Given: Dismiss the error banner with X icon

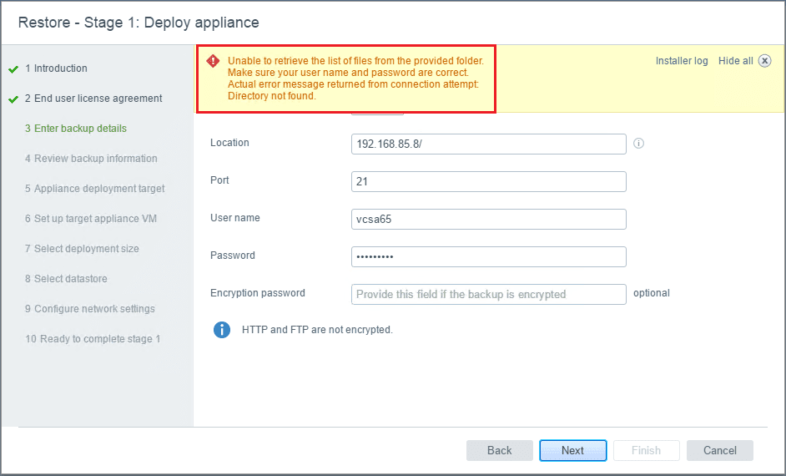Looking at the screenshot, I should (764, 61).
